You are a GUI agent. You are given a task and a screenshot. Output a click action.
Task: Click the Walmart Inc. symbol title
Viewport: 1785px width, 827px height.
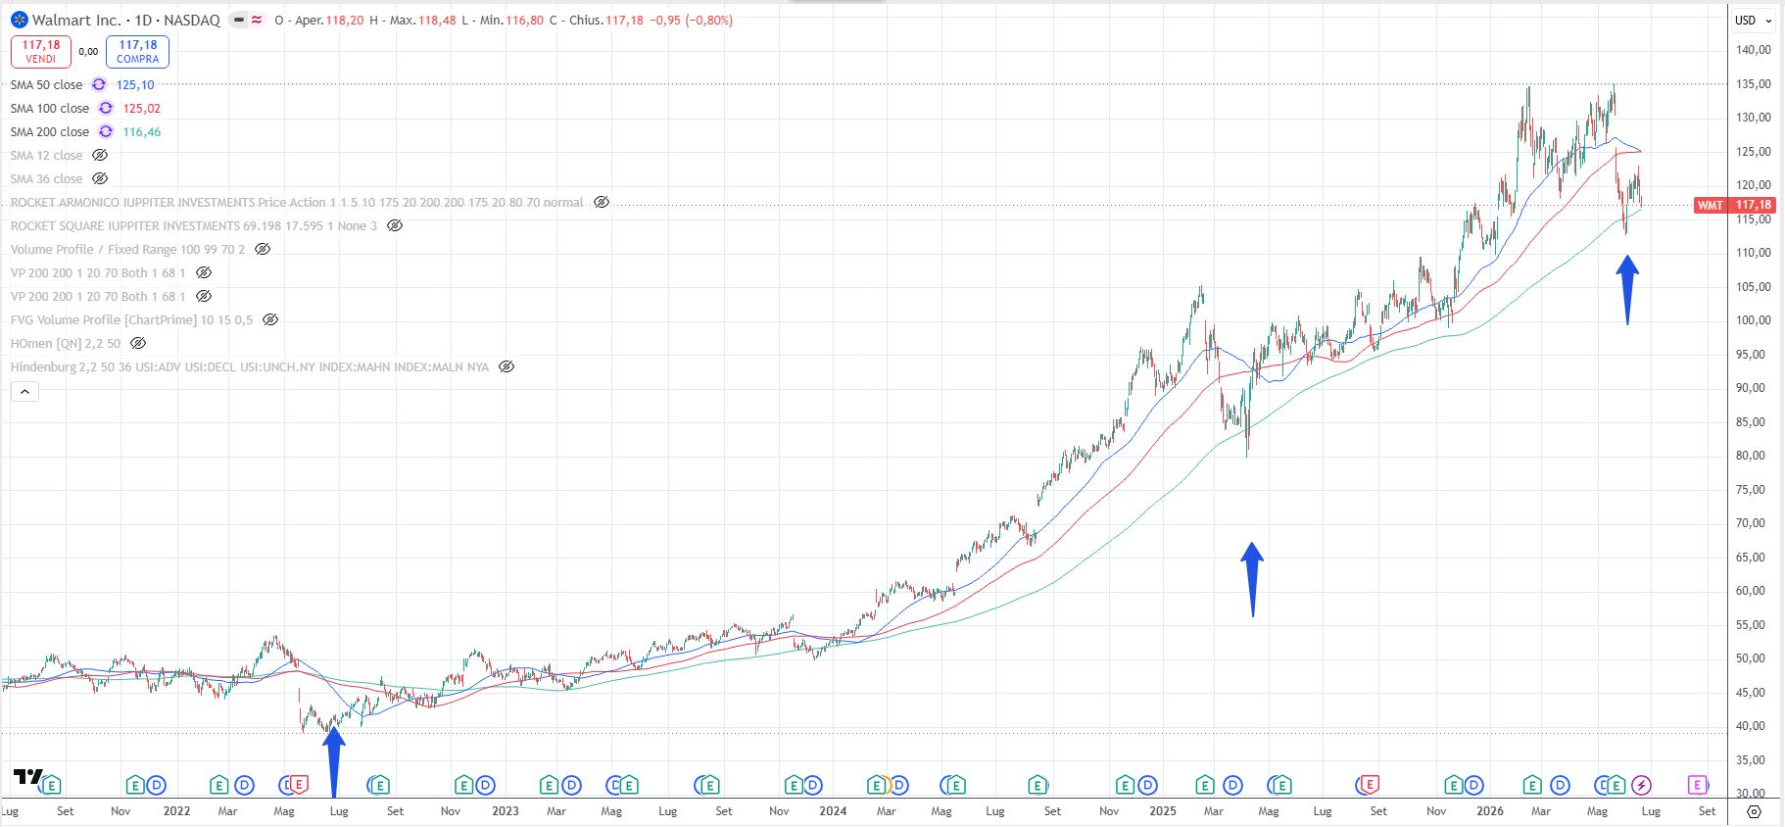78,20
